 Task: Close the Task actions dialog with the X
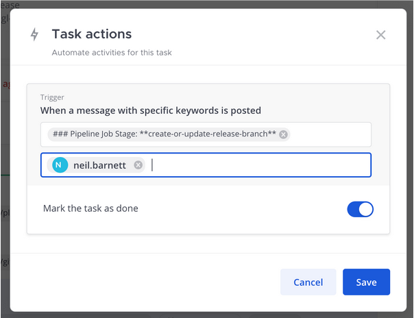point(381,35)
